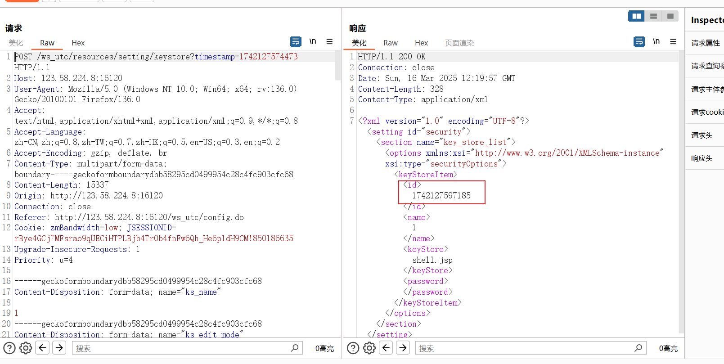Click the Accept-Encoding header line
The width and height of the screenshot is (724, 364).
pos(90,153)
